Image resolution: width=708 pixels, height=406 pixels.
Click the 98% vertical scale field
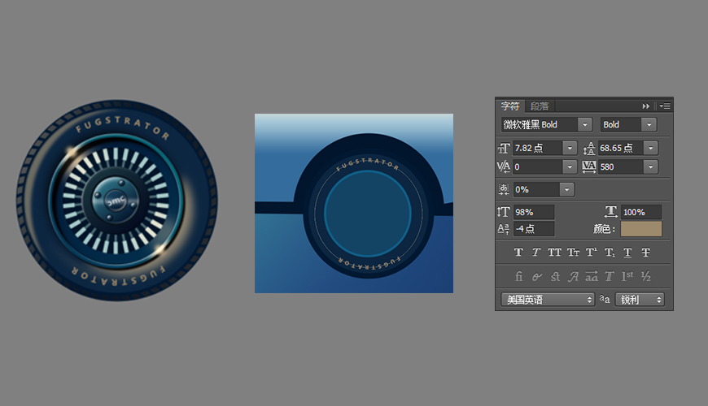pyautogui.click(x=534, y=212)
